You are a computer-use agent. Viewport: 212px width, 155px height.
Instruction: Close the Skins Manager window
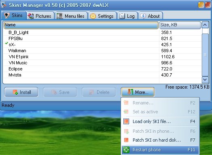208,5
